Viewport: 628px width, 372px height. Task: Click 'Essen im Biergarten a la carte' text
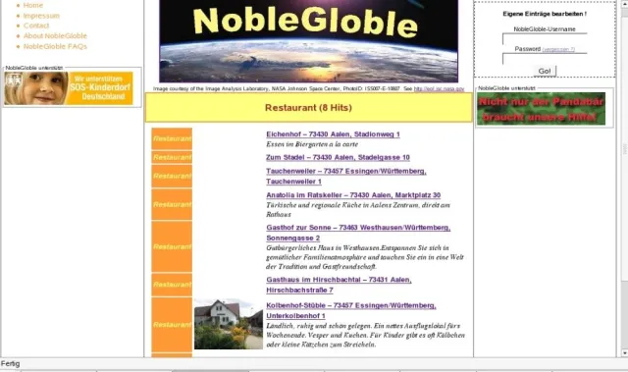tap(312, 144)
